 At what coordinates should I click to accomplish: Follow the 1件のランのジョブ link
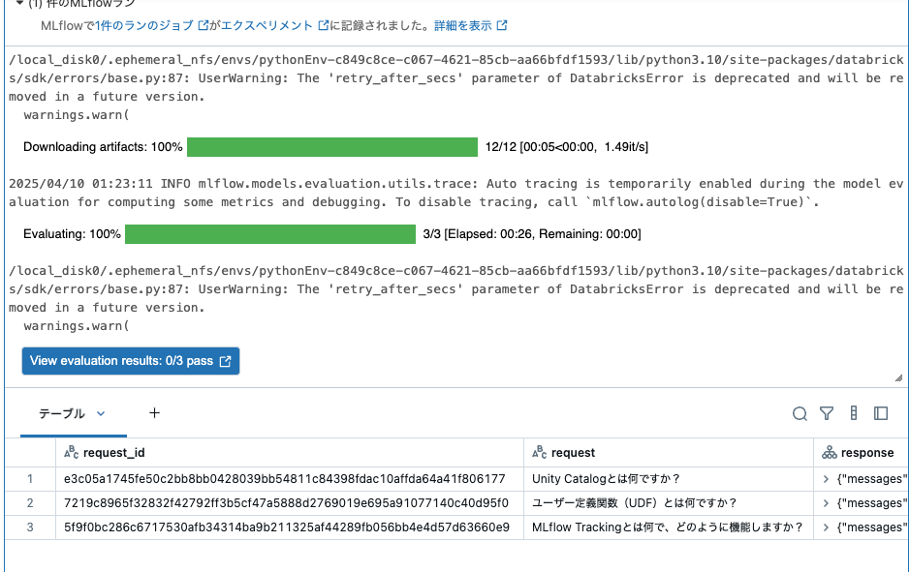pyautogui.click(x=147, y=27)
